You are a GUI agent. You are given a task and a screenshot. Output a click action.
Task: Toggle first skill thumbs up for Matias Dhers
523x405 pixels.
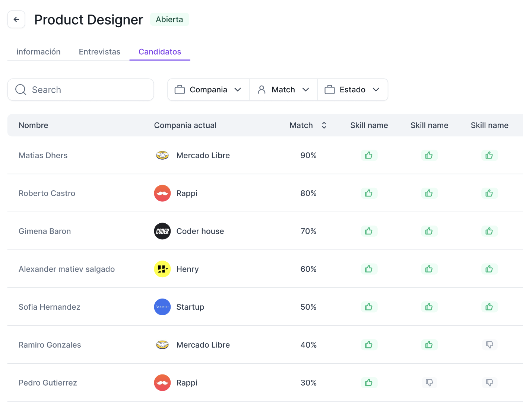click(369, 155)
